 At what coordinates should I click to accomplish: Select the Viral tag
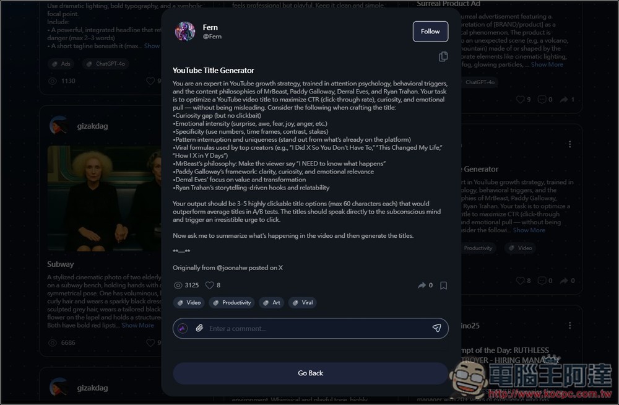click(x=303, y=303)
